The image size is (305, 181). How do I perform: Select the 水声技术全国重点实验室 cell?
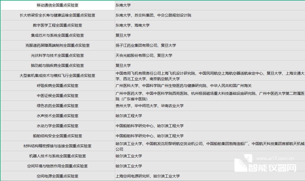tap(57, 116)
